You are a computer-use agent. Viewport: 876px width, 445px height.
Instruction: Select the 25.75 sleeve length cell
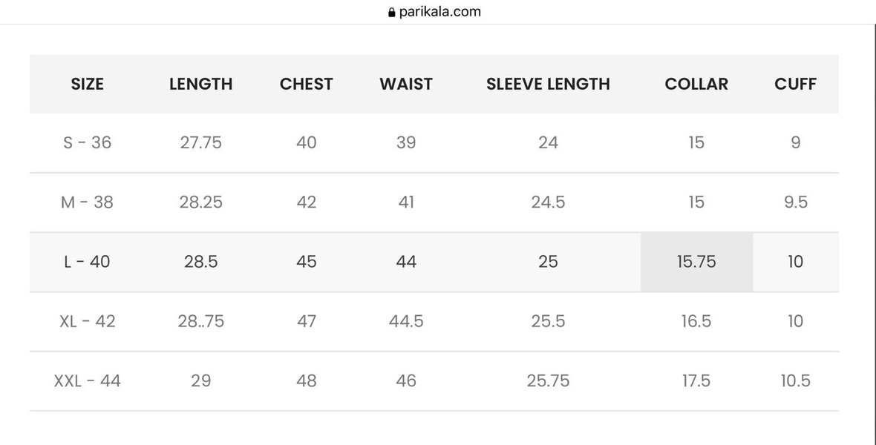point(548,380)
